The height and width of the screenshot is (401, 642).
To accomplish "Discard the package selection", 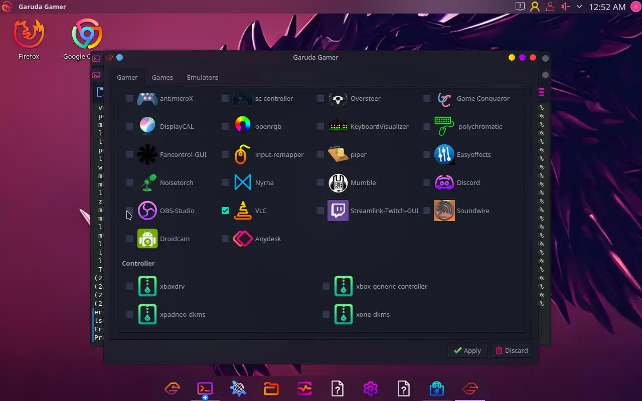I will pos(512,350).
